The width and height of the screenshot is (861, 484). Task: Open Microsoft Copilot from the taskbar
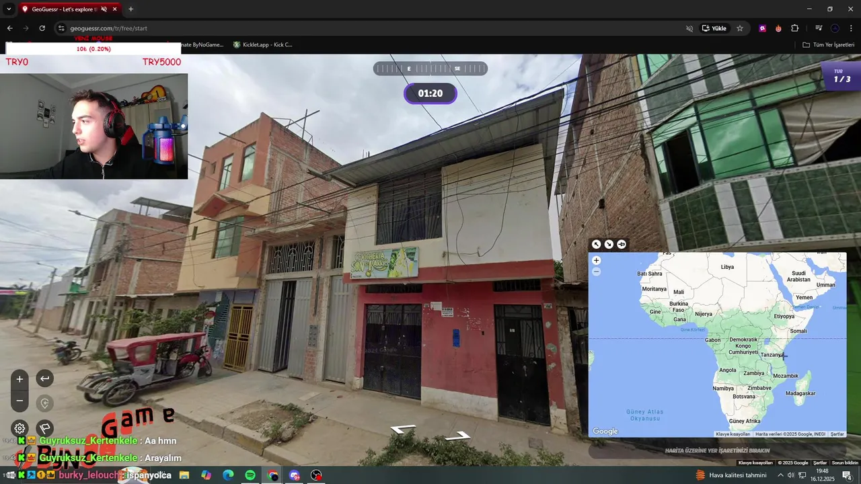[x=206, y=475]
